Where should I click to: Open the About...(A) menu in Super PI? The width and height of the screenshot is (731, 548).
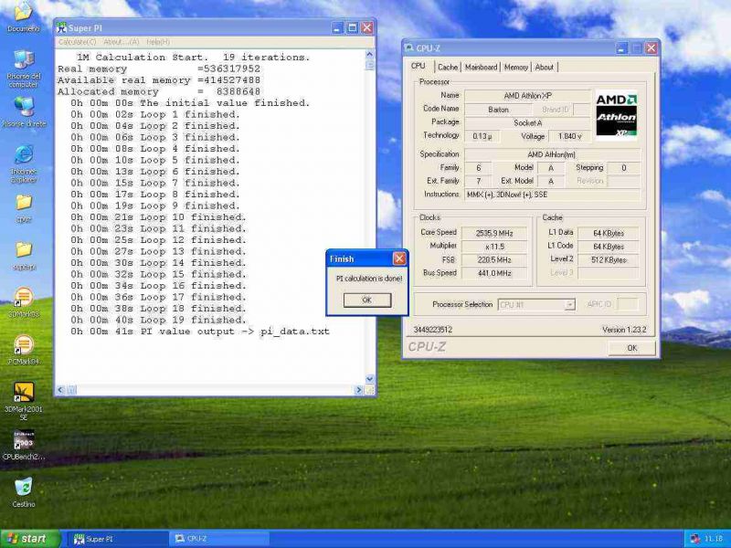coord(122,42)
